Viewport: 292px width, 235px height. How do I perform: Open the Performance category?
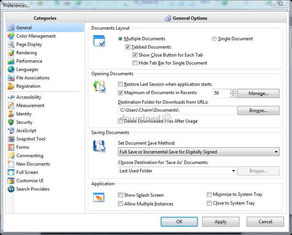coord(29,61)
